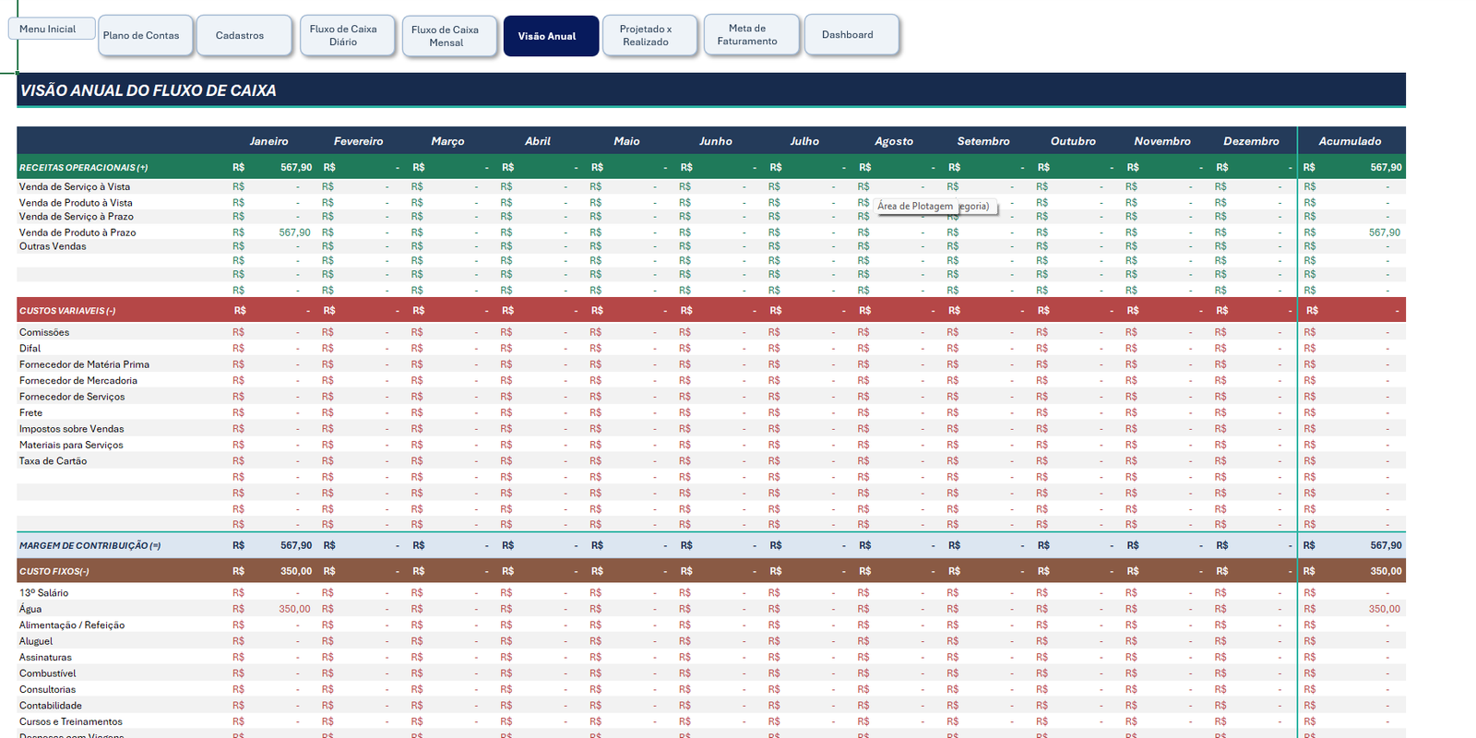Click the Outras Vendas row label
The width and height of the screenshot is (1476, 738).
pos(53,246)
